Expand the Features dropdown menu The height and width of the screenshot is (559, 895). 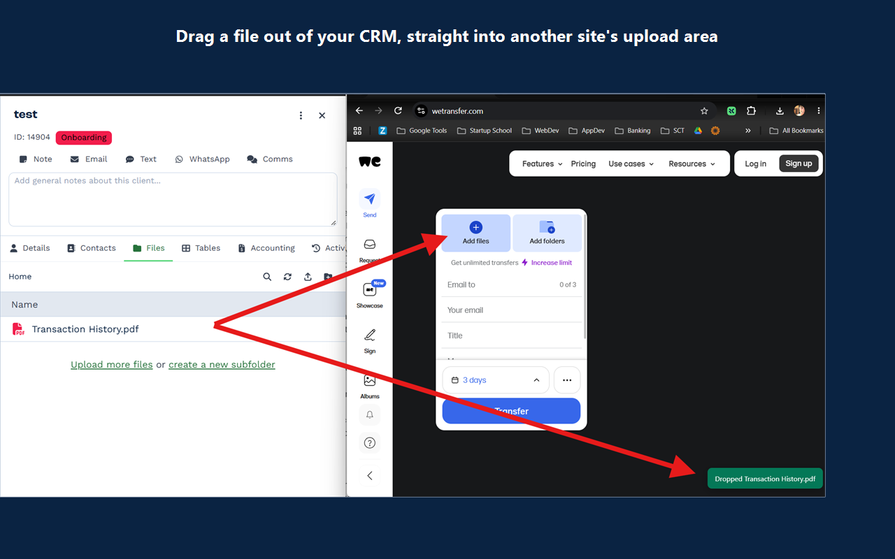point(543,164)
